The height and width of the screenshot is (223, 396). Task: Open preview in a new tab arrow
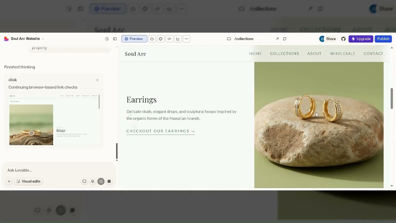pyautogui.click(x=277, y=39)
